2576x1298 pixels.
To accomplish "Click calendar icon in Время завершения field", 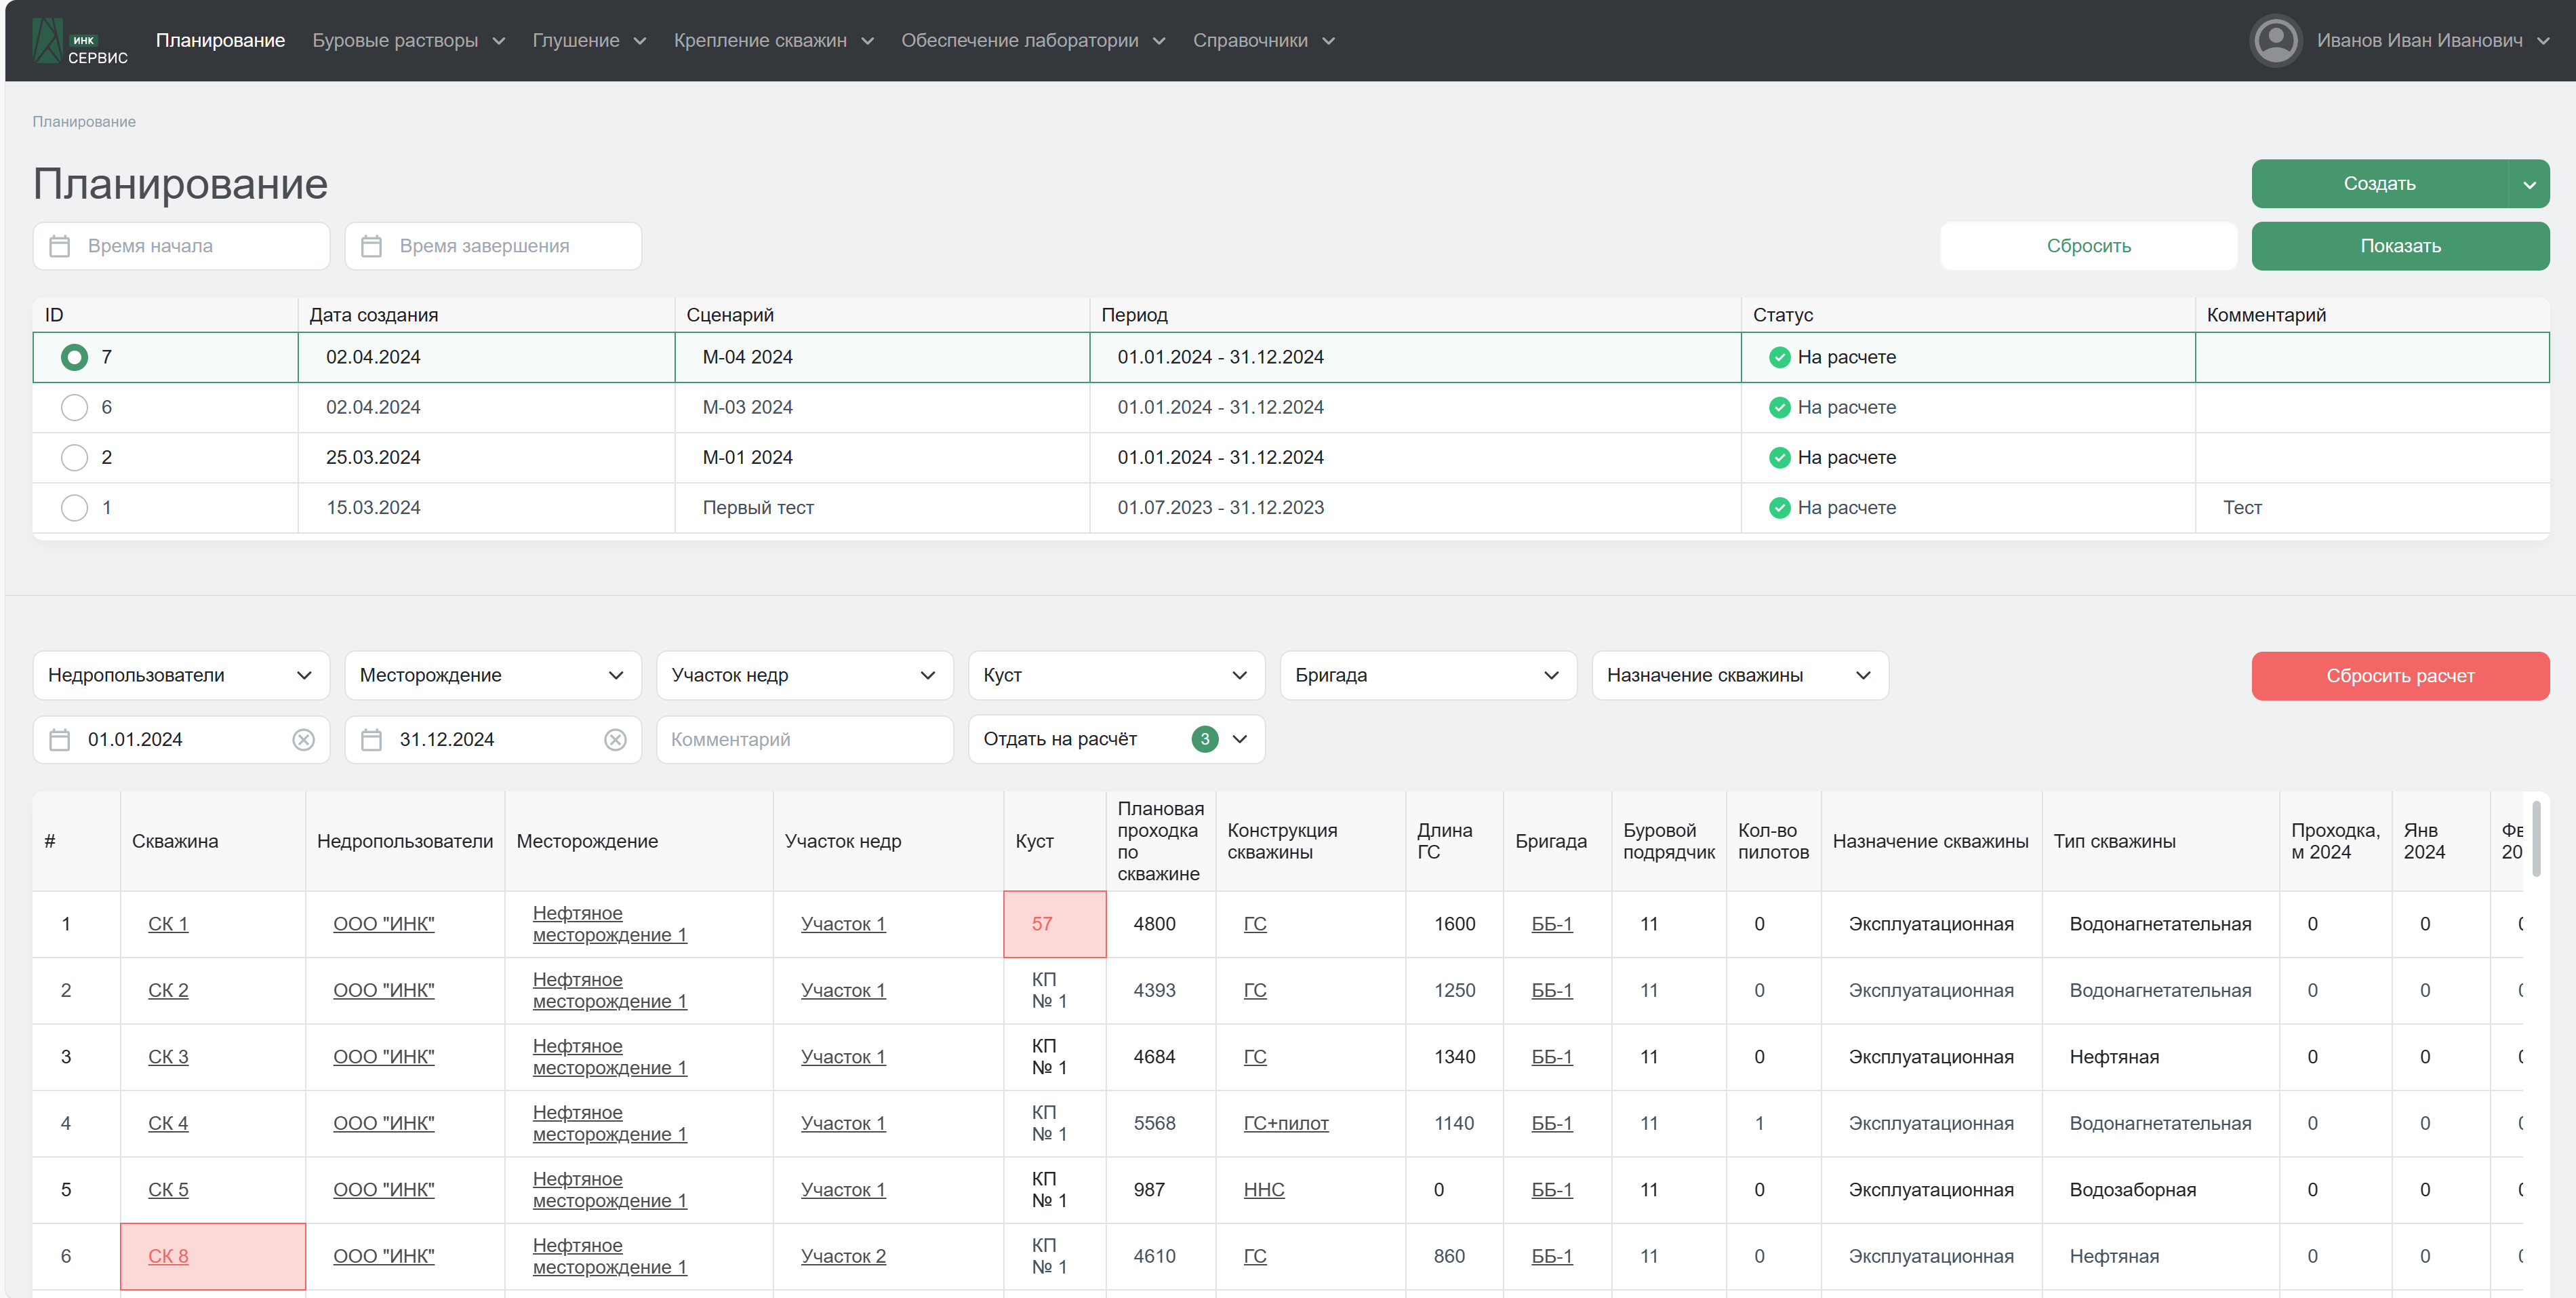I will (372, 246).
